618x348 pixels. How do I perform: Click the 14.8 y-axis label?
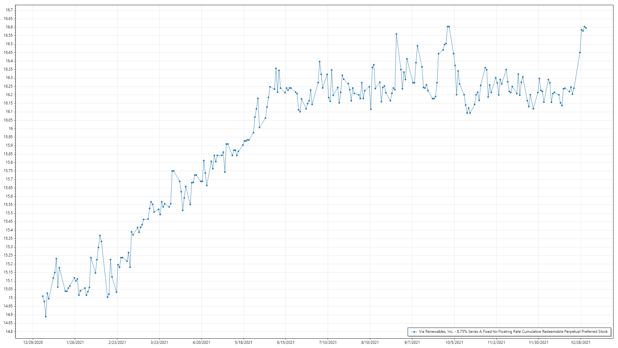[9, 332]
